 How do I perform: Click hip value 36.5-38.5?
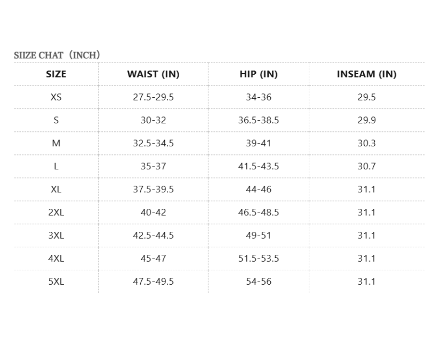pos(259,120)
